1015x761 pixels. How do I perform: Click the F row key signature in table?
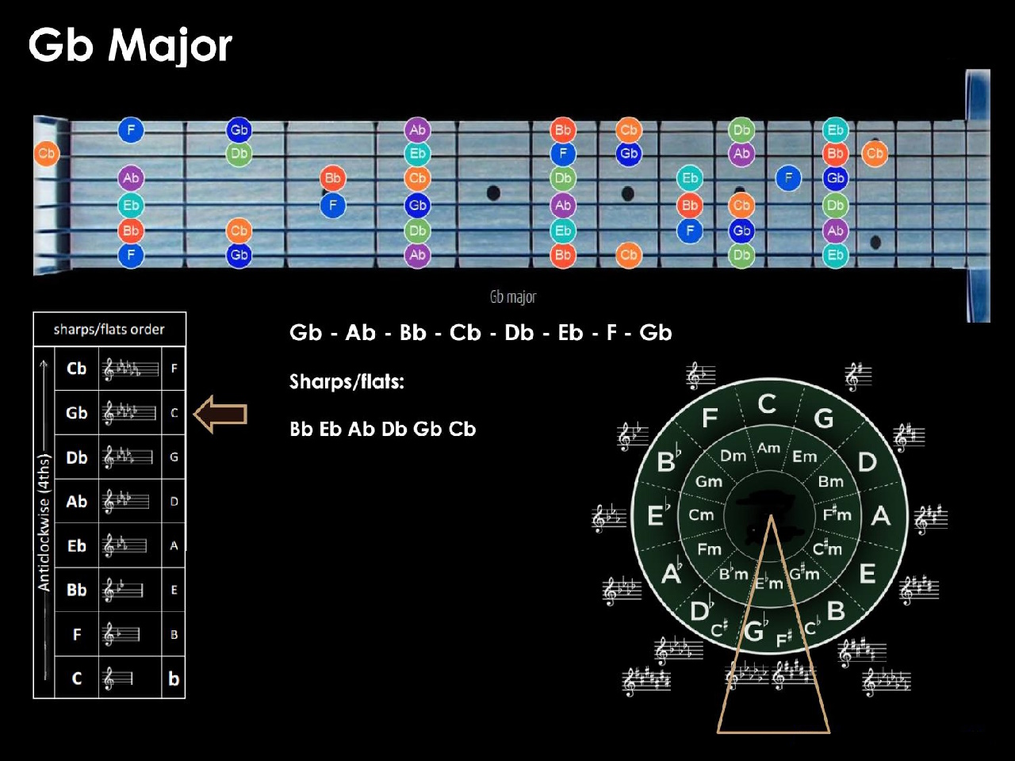(x=122, y=635)
